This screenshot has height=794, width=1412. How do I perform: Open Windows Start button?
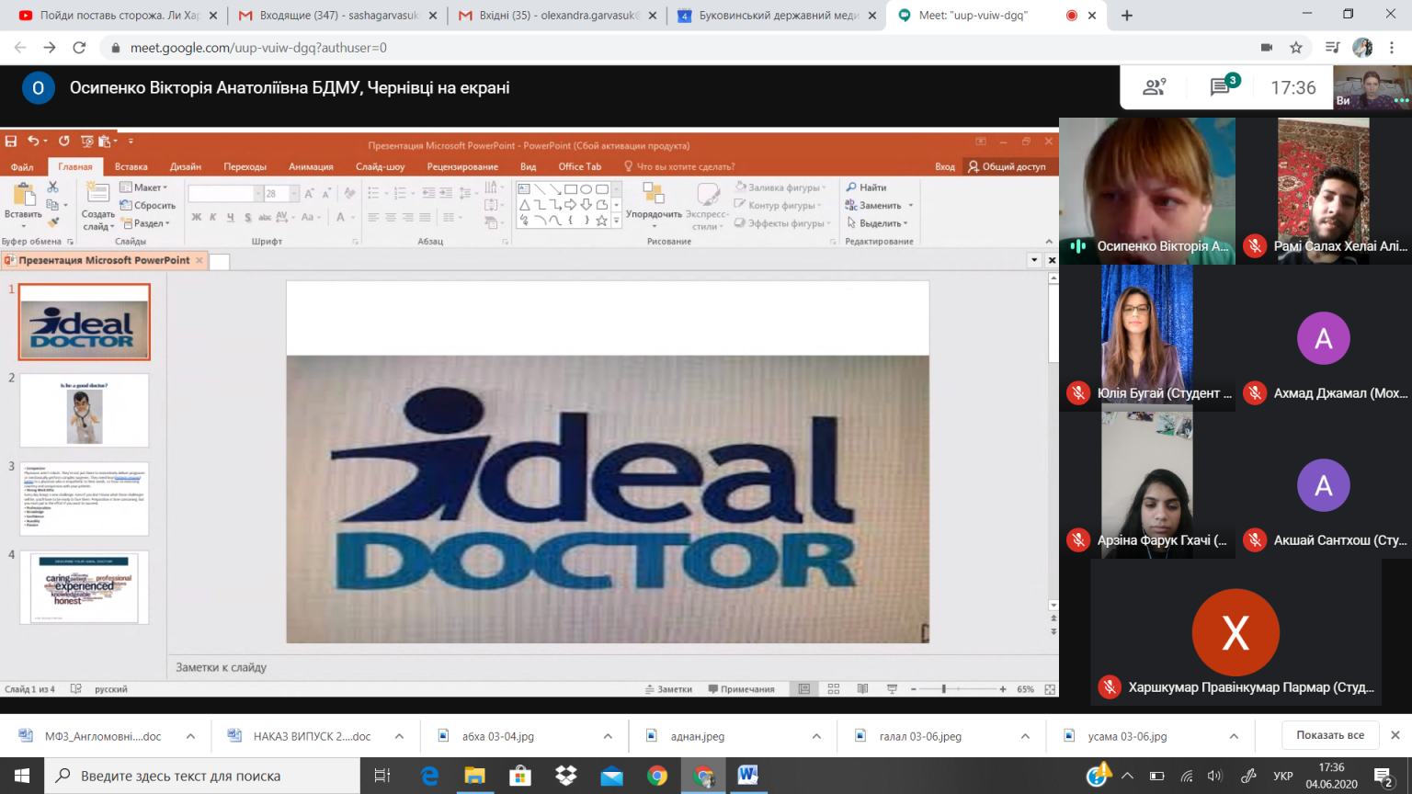point(22,776)
